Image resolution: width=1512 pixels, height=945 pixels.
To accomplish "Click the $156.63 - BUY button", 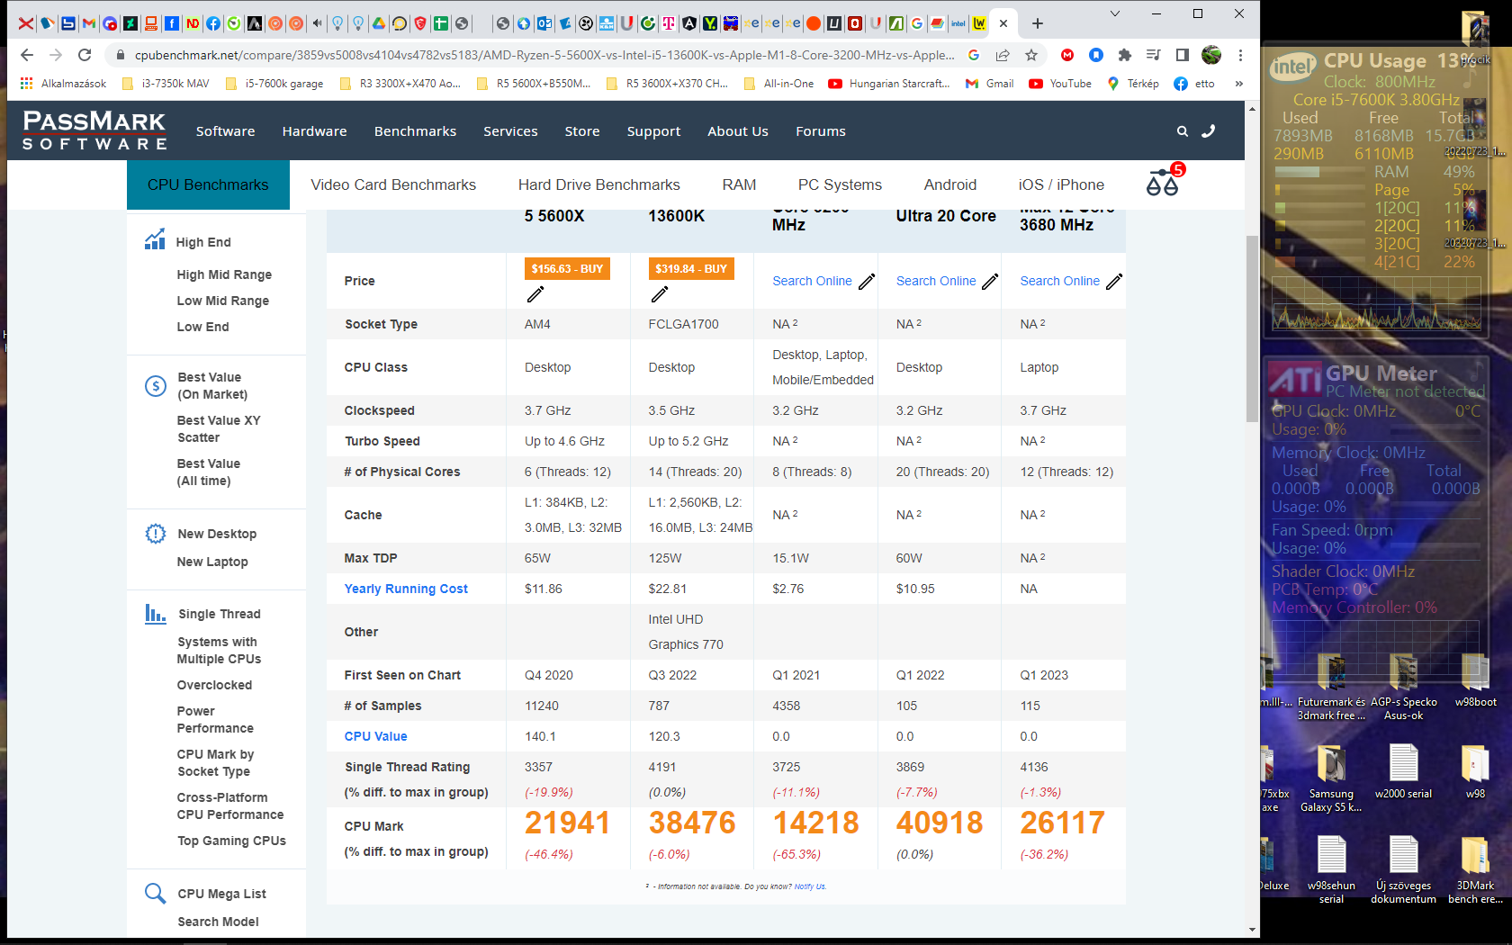I will pyautogui.click(x=567, y=268).
